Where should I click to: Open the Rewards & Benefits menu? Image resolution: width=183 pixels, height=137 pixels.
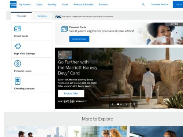[x=83, y=5]
